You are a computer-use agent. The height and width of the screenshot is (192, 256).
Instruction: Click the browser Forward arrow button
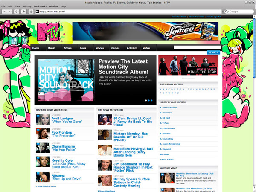[x=10, y=12]
